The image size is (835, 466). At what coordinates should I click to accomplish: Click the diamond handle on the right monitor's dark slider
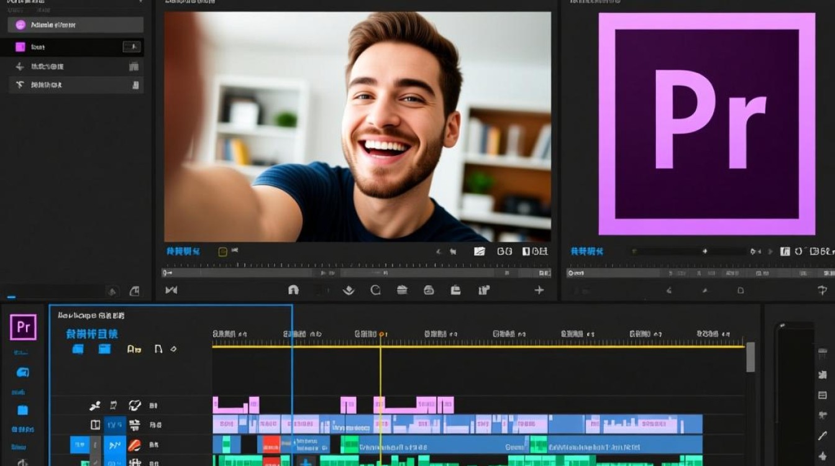pos(705,252)
